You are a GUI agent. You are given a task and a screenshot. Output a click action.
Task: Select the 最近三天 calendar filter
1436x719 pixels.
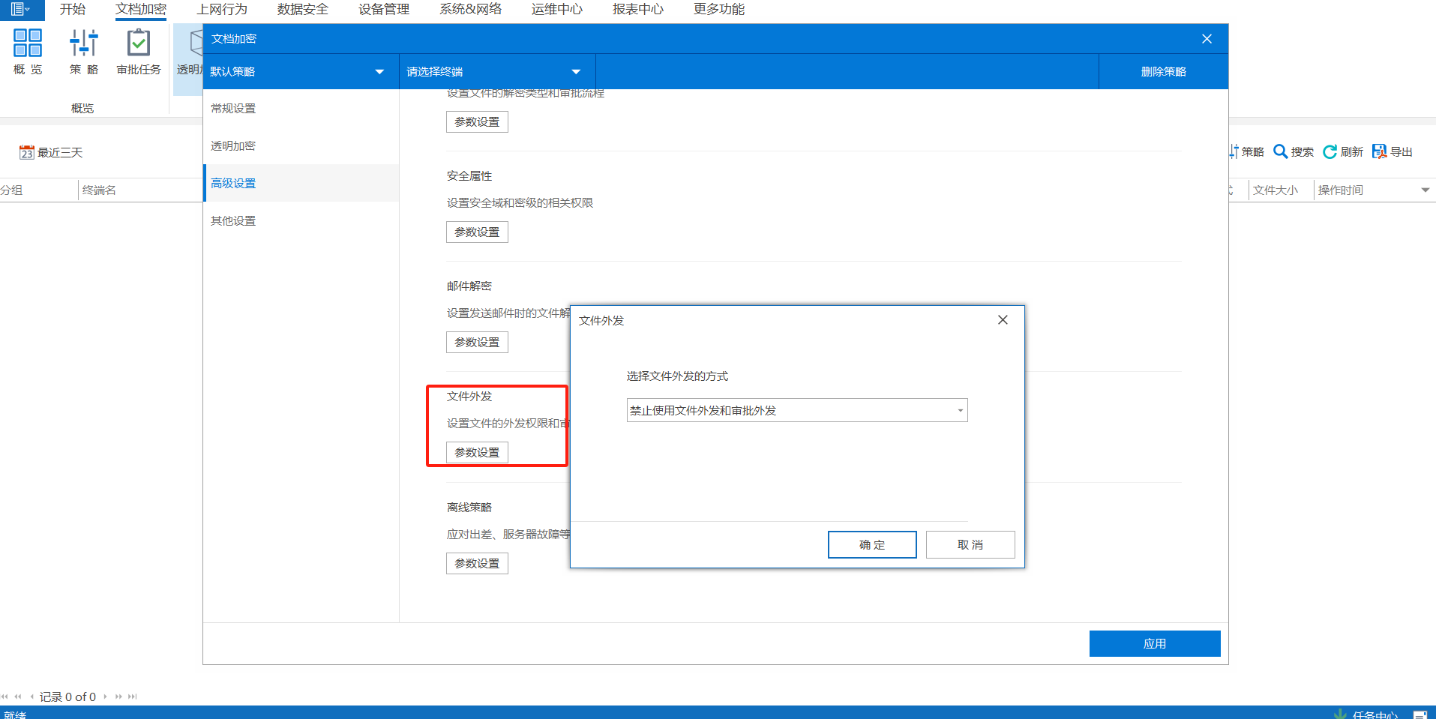51,152
